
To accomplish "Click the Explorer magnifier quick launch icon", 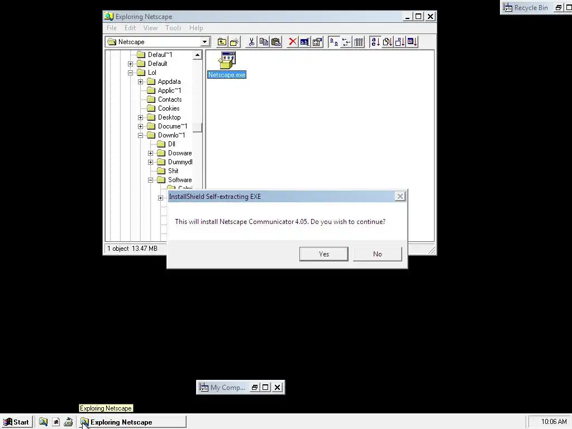I will (x=43, y=422).
